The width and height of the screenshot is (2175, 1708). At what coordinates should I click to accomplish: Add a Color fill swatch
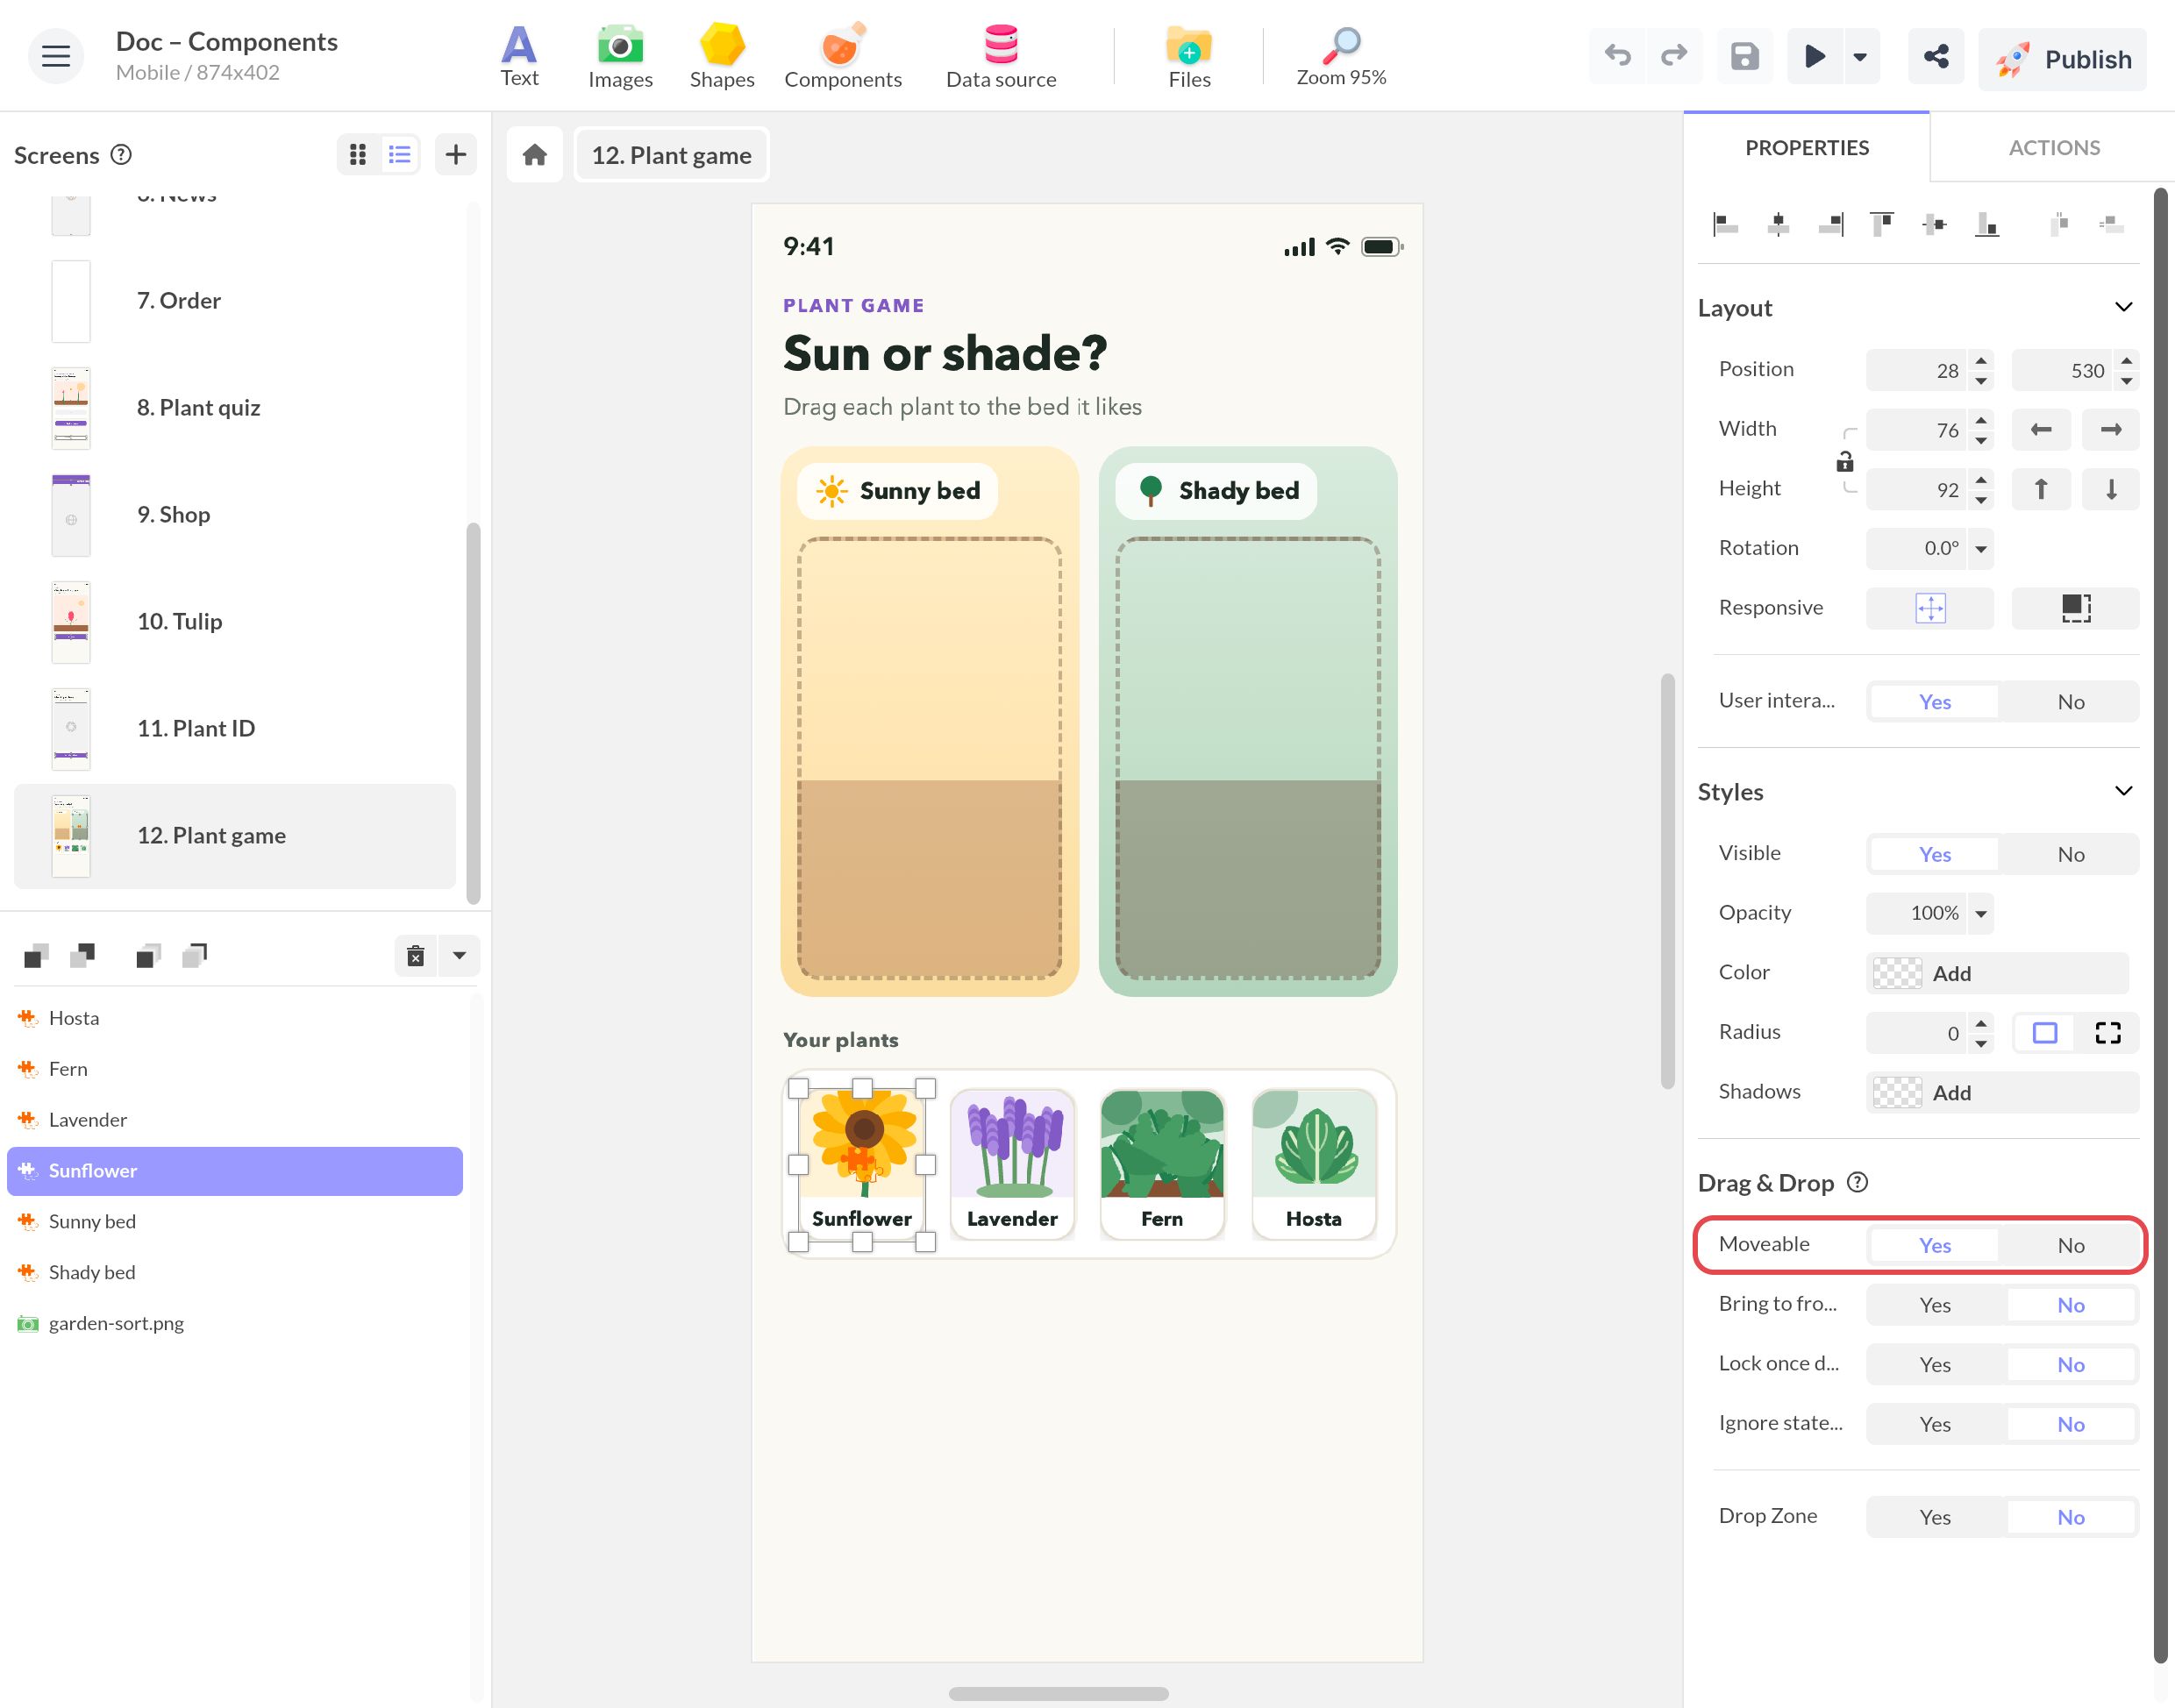click(x=1896, y=973)
